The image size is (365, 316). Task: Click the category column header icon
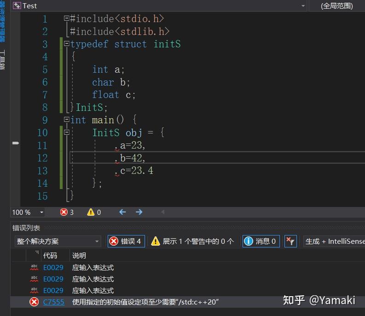37,252
